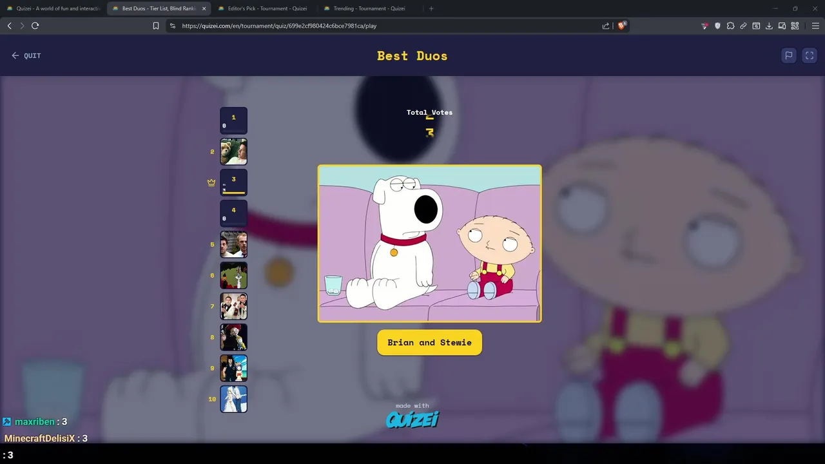Image resolution: width=825 pixels, height=464 pixels.
Task: Report quiz with the flag icon
Action: (788, 55)
